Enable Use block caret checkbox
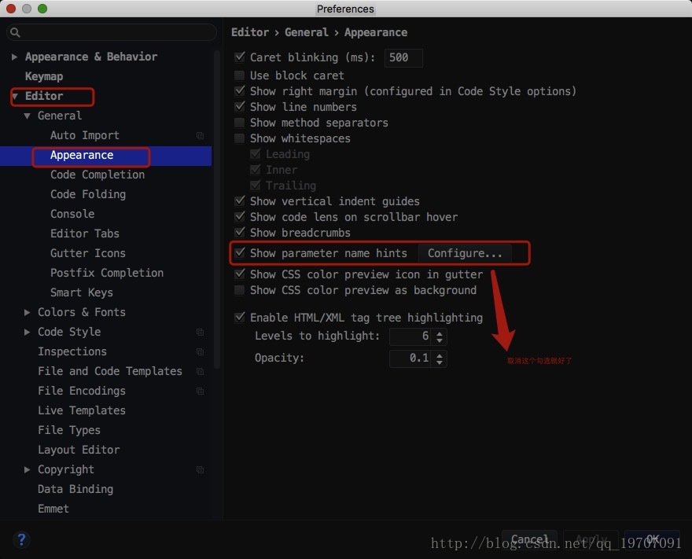This screenshot has height=559, width=692. pyautogui.click(x=240, y=75)
